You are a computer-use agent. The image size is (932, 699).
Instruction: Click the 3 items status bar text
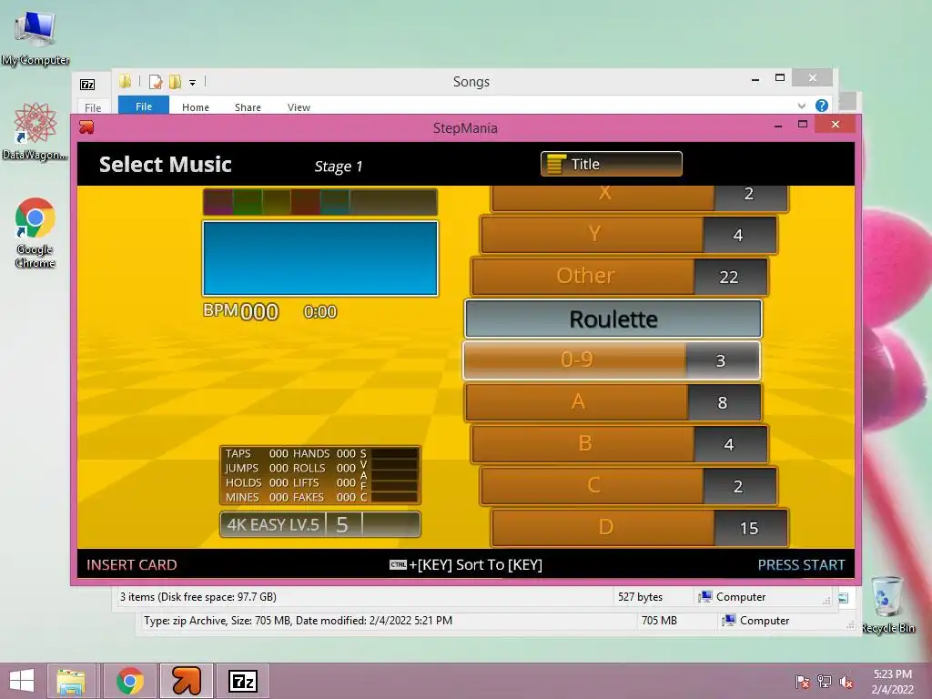coord(198,597)
